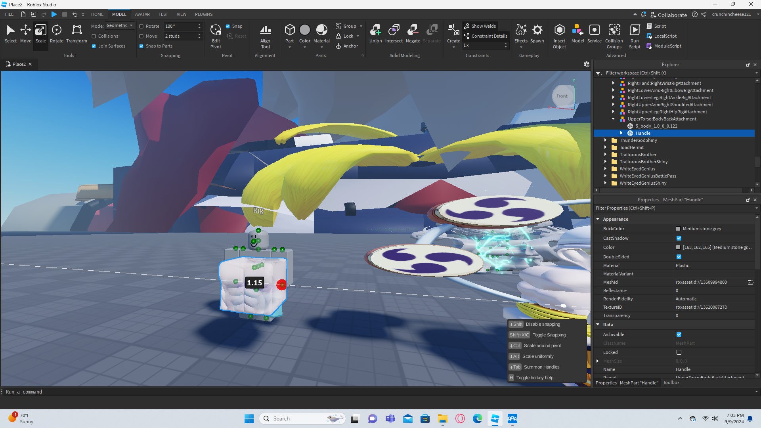Open the Collision Groups editor

614,36
